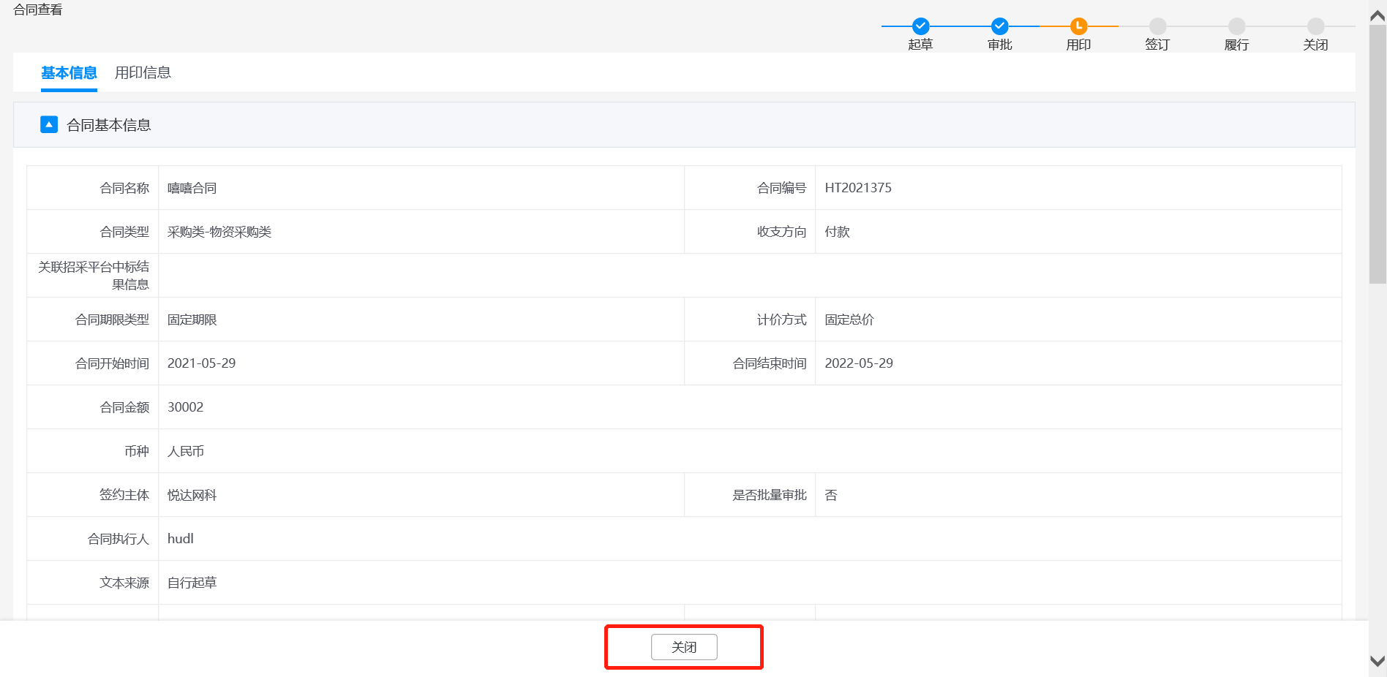Collapse the 合同基本信息 section via blue arrow icon
This screenshot has height=677, width=1387.
tap(49, 125)
